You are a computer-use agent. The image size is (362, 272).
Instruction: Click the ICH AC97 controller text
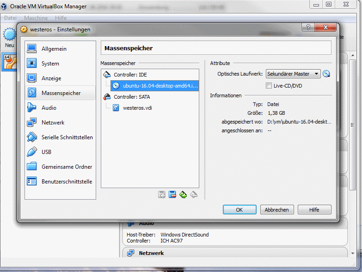tap(172, 241)
